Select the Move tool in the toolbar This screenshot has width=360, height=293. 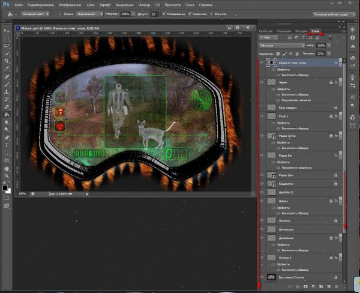click(7, 29)
